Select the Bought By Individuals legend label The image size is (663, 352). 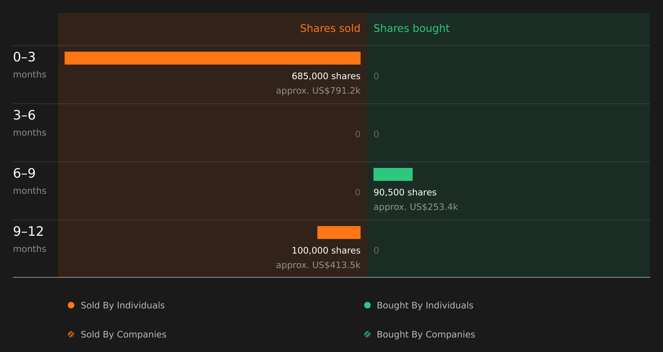(x=425, y=306)
